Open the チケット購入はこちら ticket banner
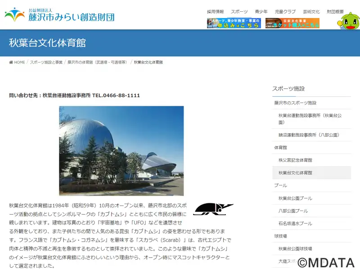The width and height of the screenshot is (360, 270). pos(292,23)
